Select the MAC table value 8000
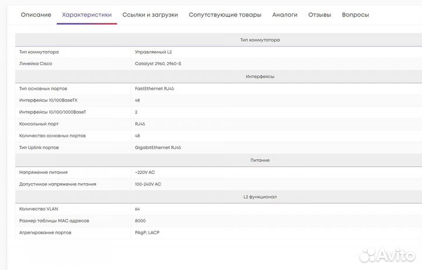 (x=140, y=221)
